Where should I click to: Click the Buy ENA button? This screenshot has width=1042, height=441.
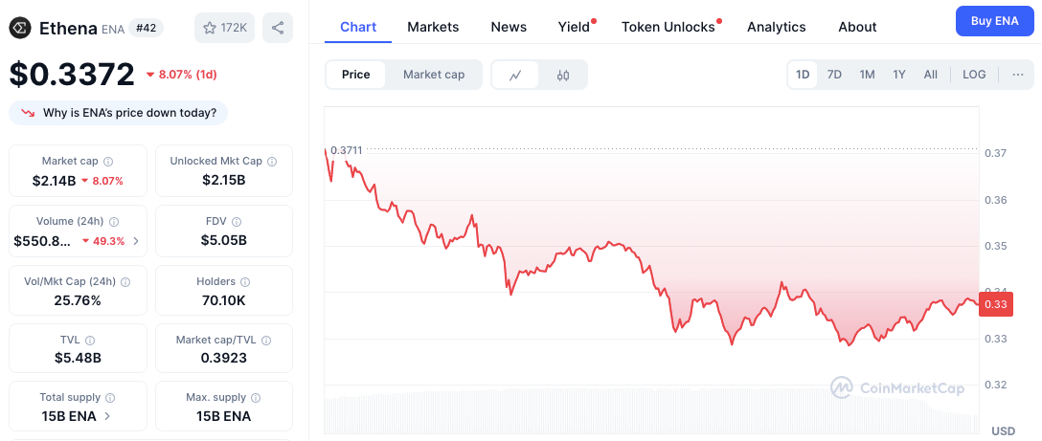tap(995, 21)
